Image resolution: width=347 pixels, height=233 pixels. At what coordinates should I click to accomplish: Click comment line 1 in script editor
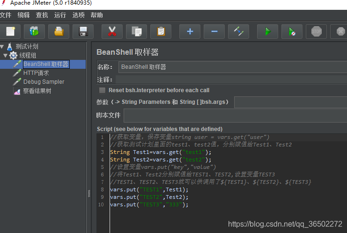coord(190,137)
